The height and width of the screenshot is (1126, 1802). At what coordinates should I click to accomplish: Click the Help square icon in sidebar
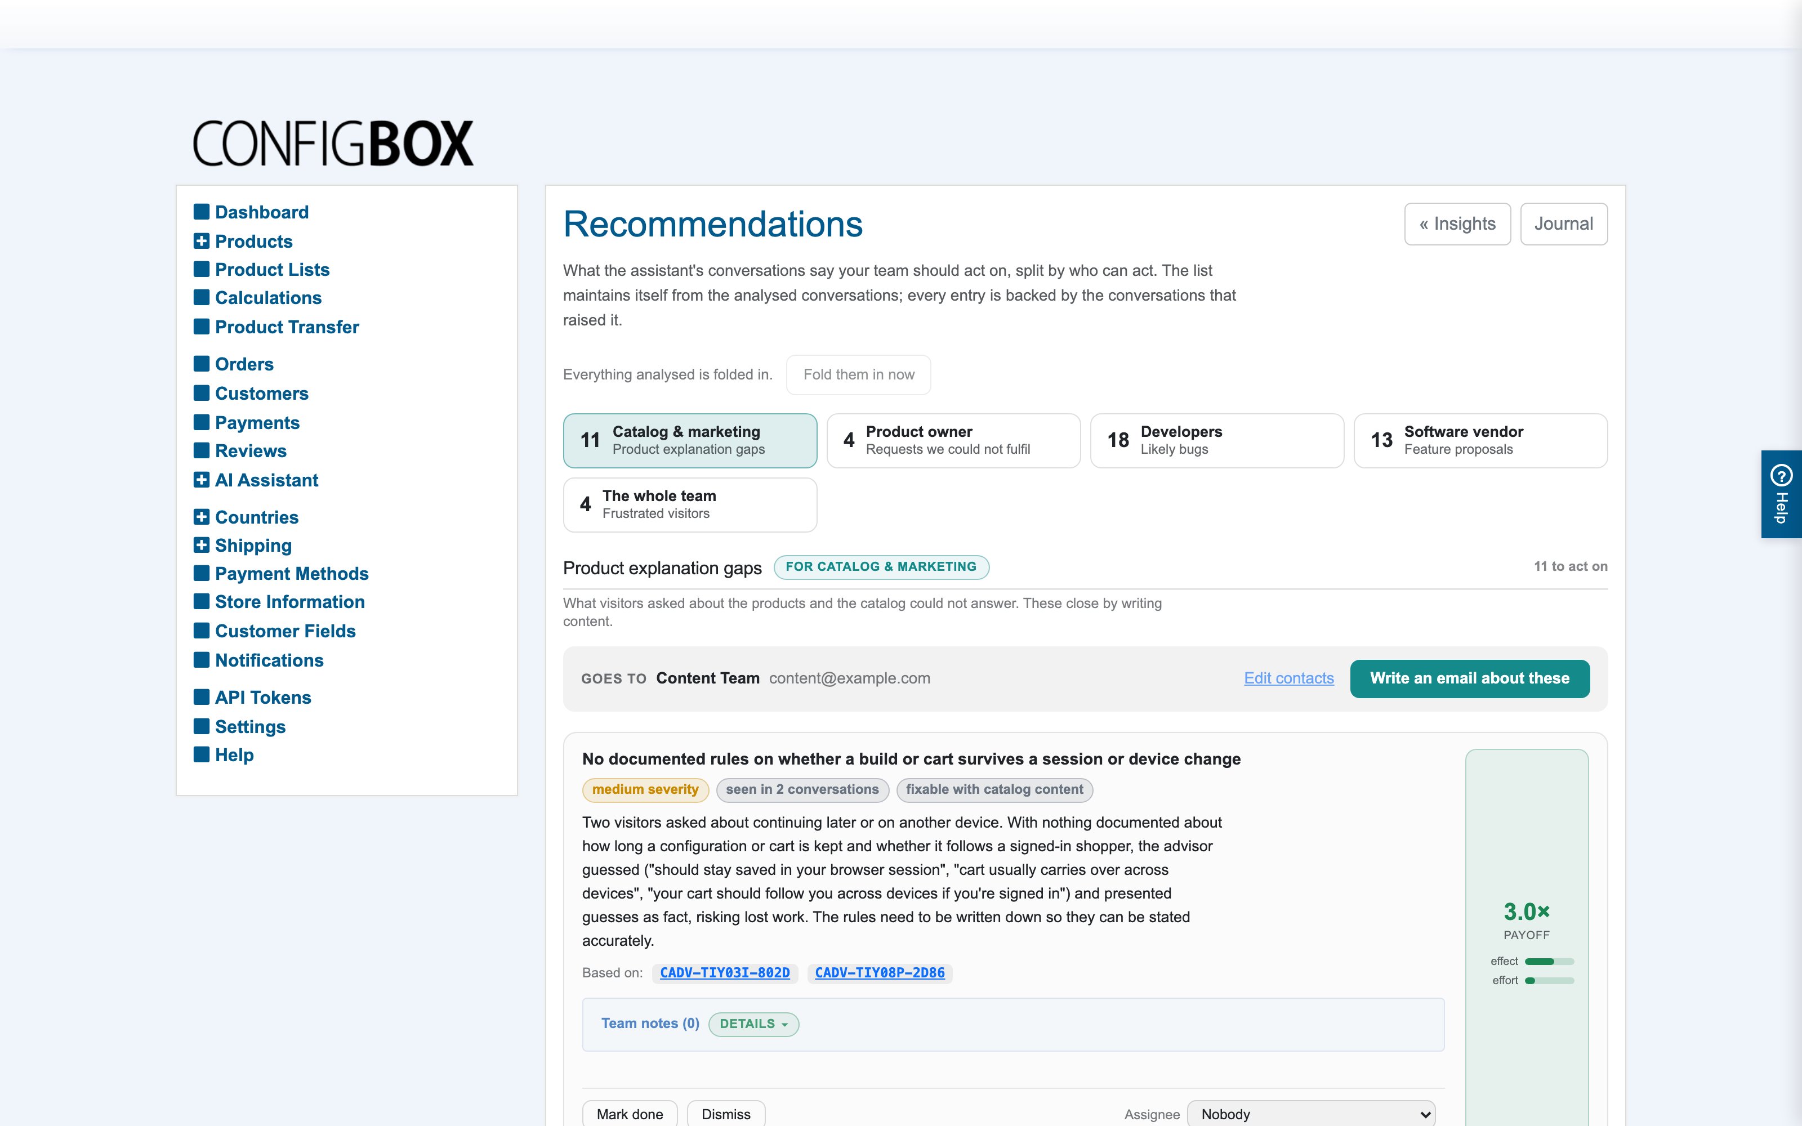(201, 754)
